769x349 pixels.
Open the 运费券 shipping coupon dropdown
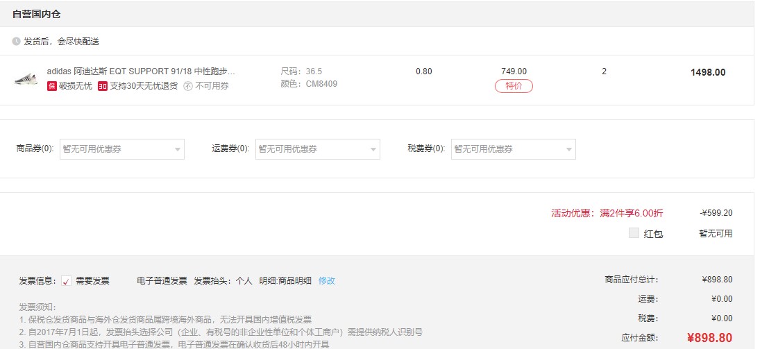point(318,149)
